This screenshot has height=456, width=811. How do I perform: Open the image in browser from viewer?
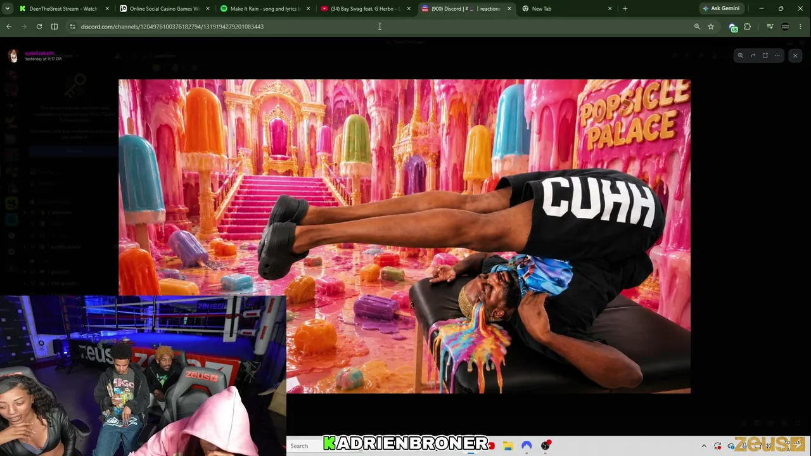coord(765,56)
